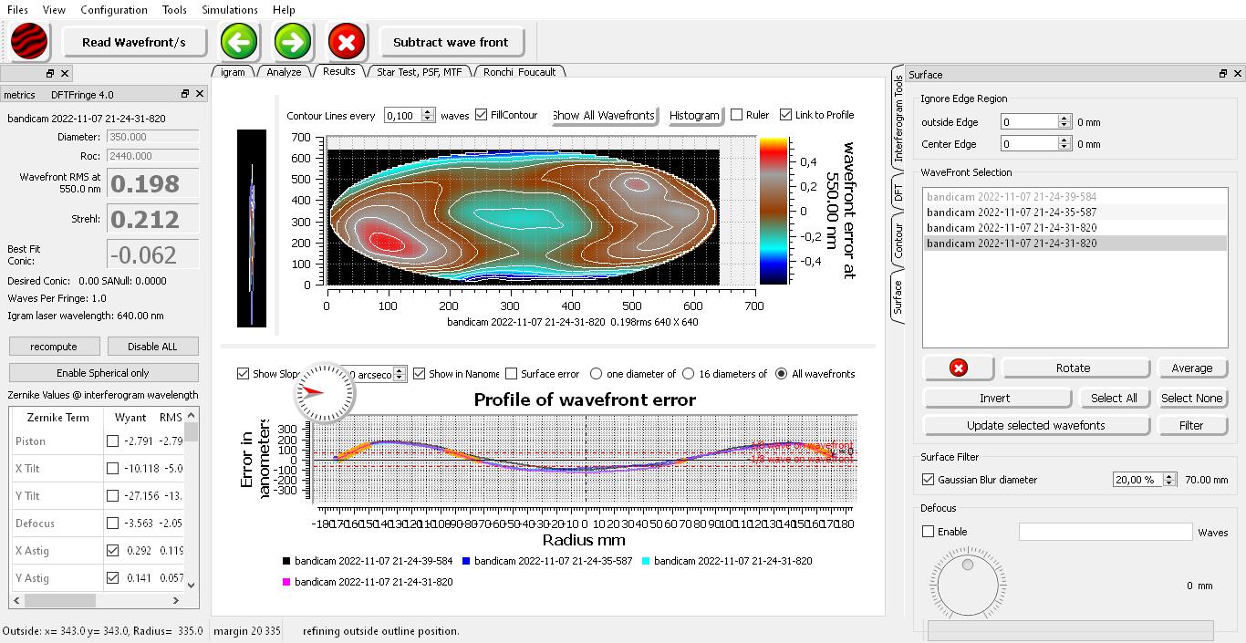Click red X delete button in Surface panel

pyautogui.click(x=958, y=368)
